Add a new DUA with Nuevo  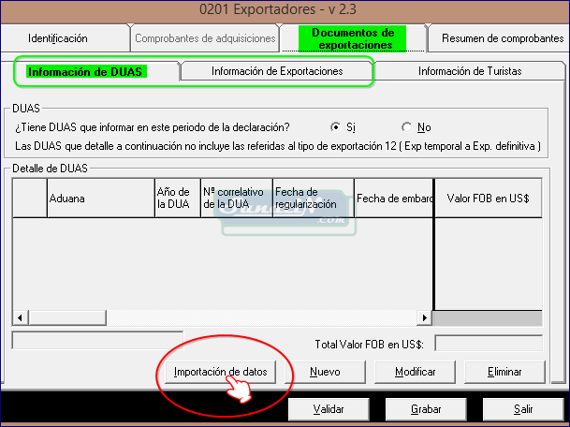(x=325, y=372)
